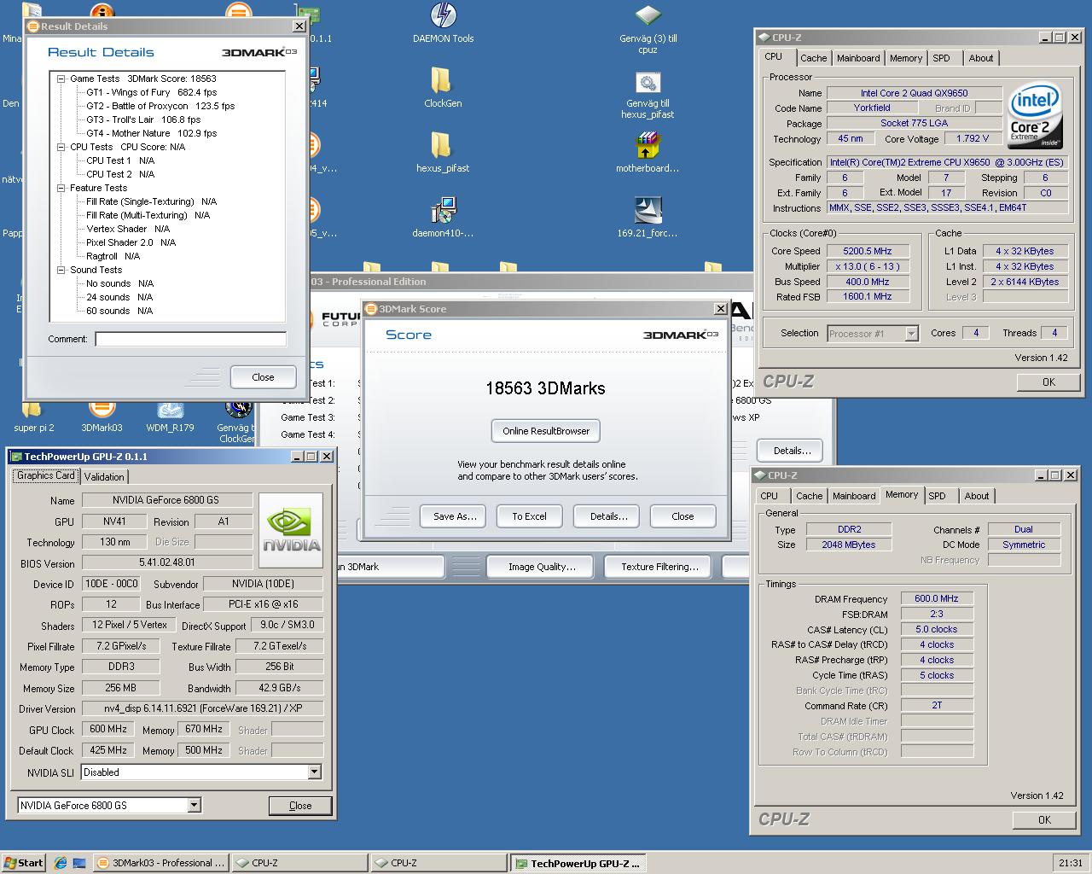
Task: Click the GPU Clock 600 MHz field
Action: pyautogui.click(x=108, y=730)
